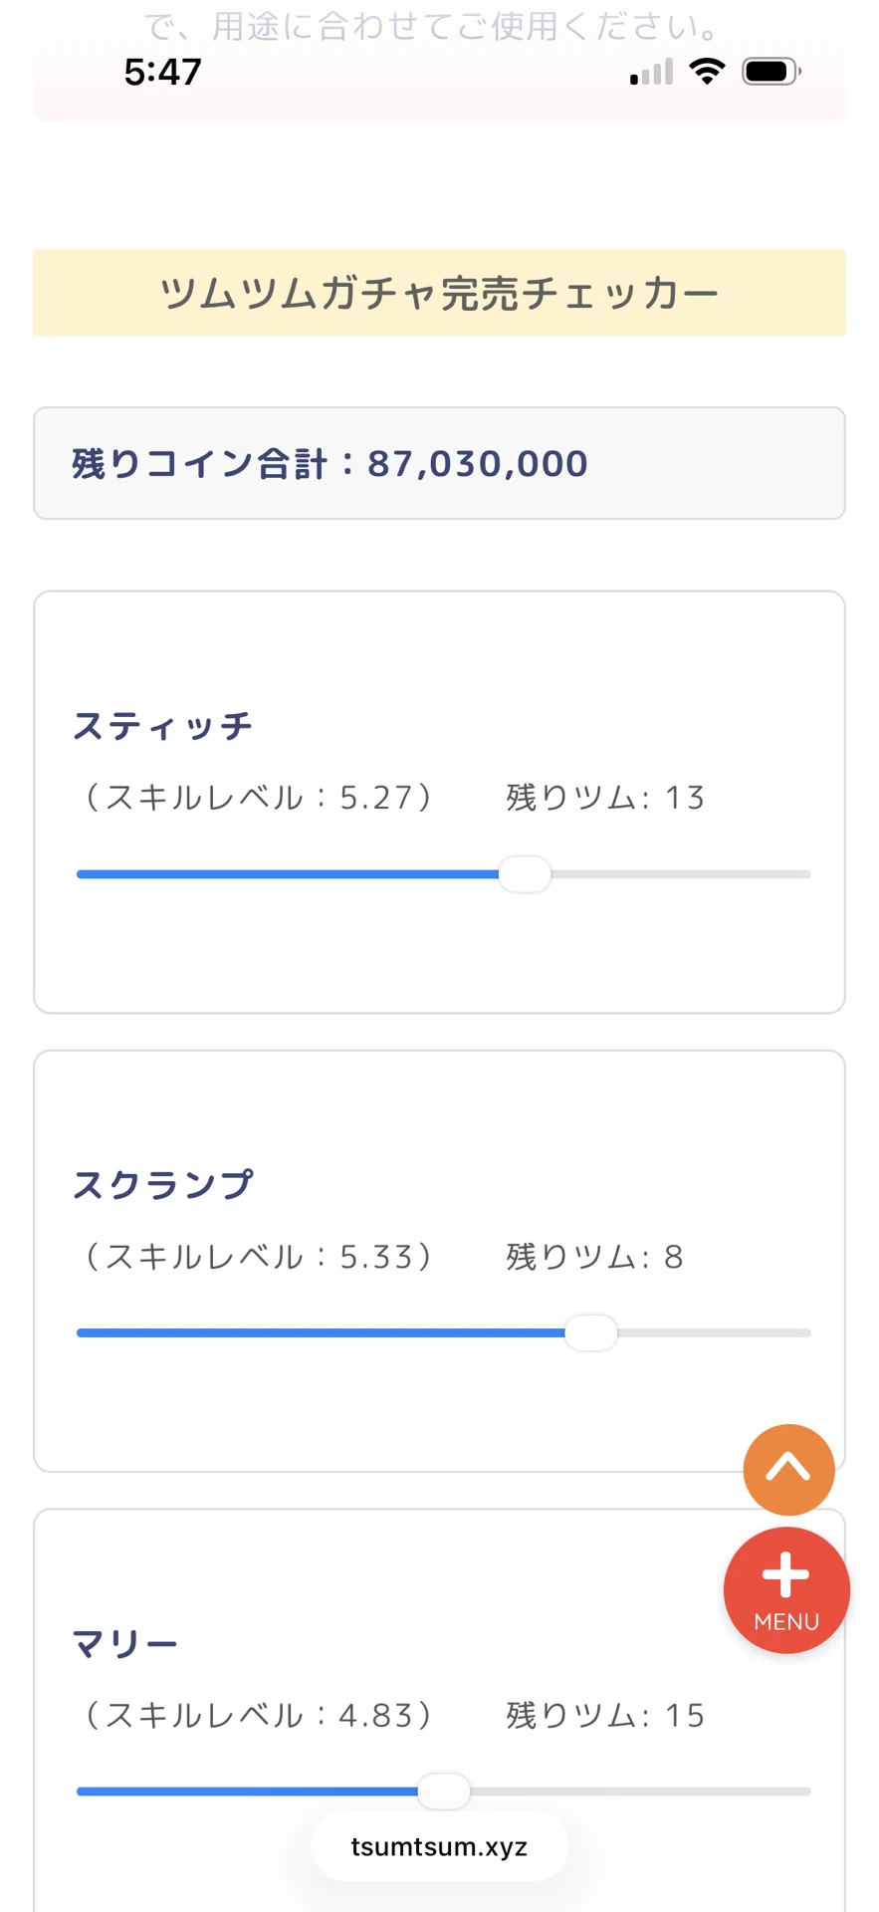Viewport: 879px width, 1912px height.
Task: Tap the battery indicator icon
Action: pyautogui.click(x=771, y=72)
